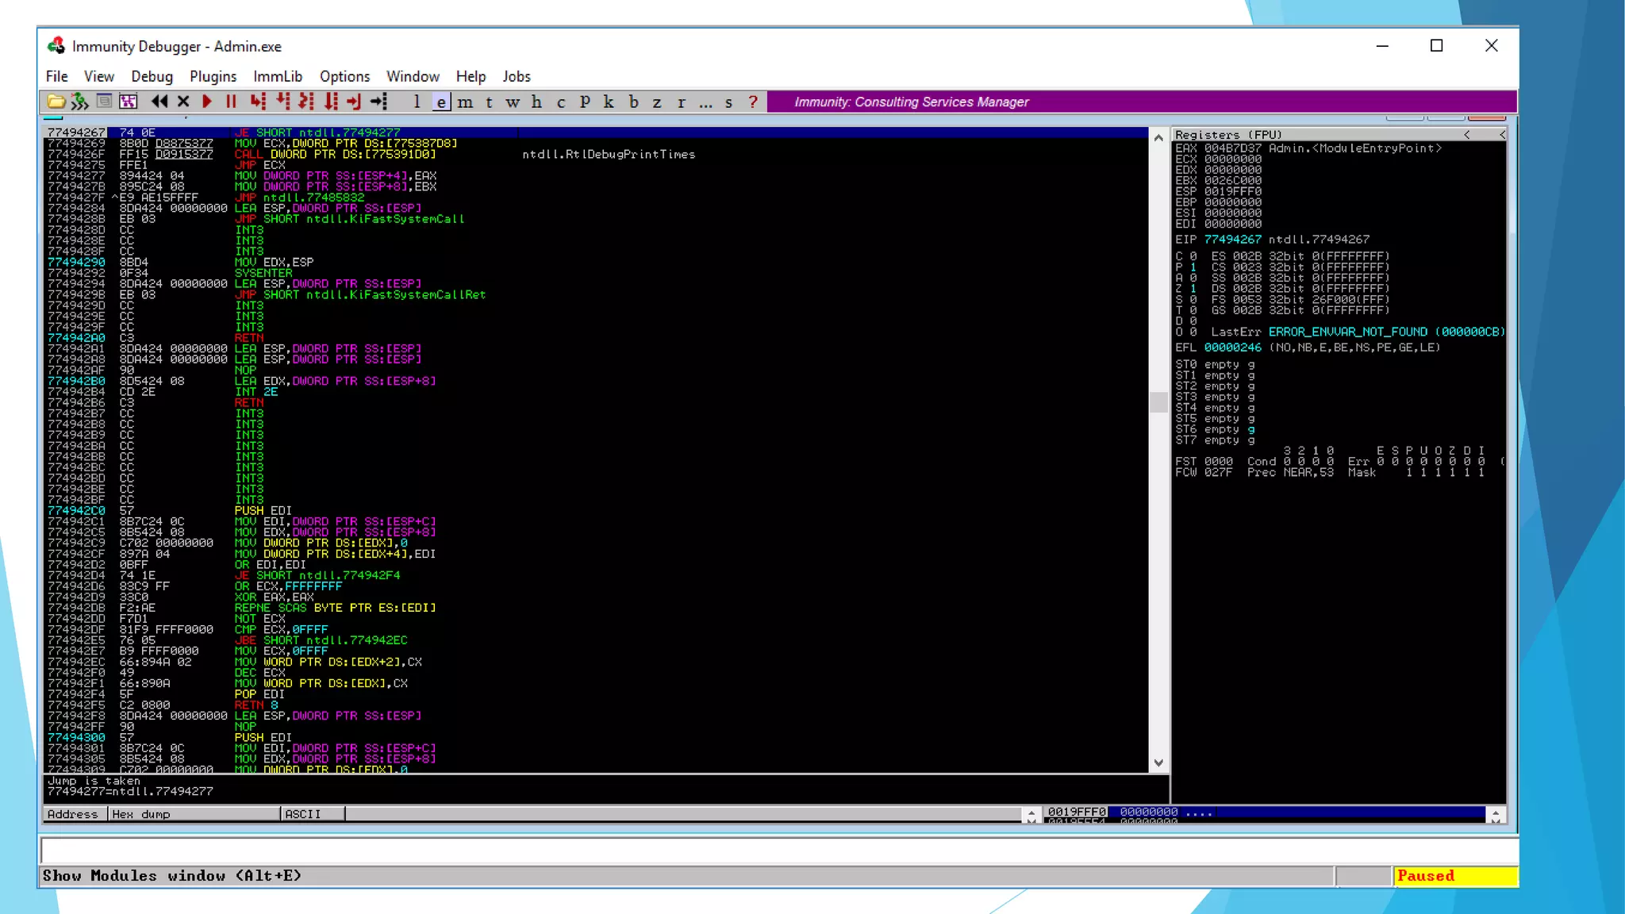The width and height of the screenshot is (1625, 914).
Task: Run the program with red play icon
Action: (207, 102)
